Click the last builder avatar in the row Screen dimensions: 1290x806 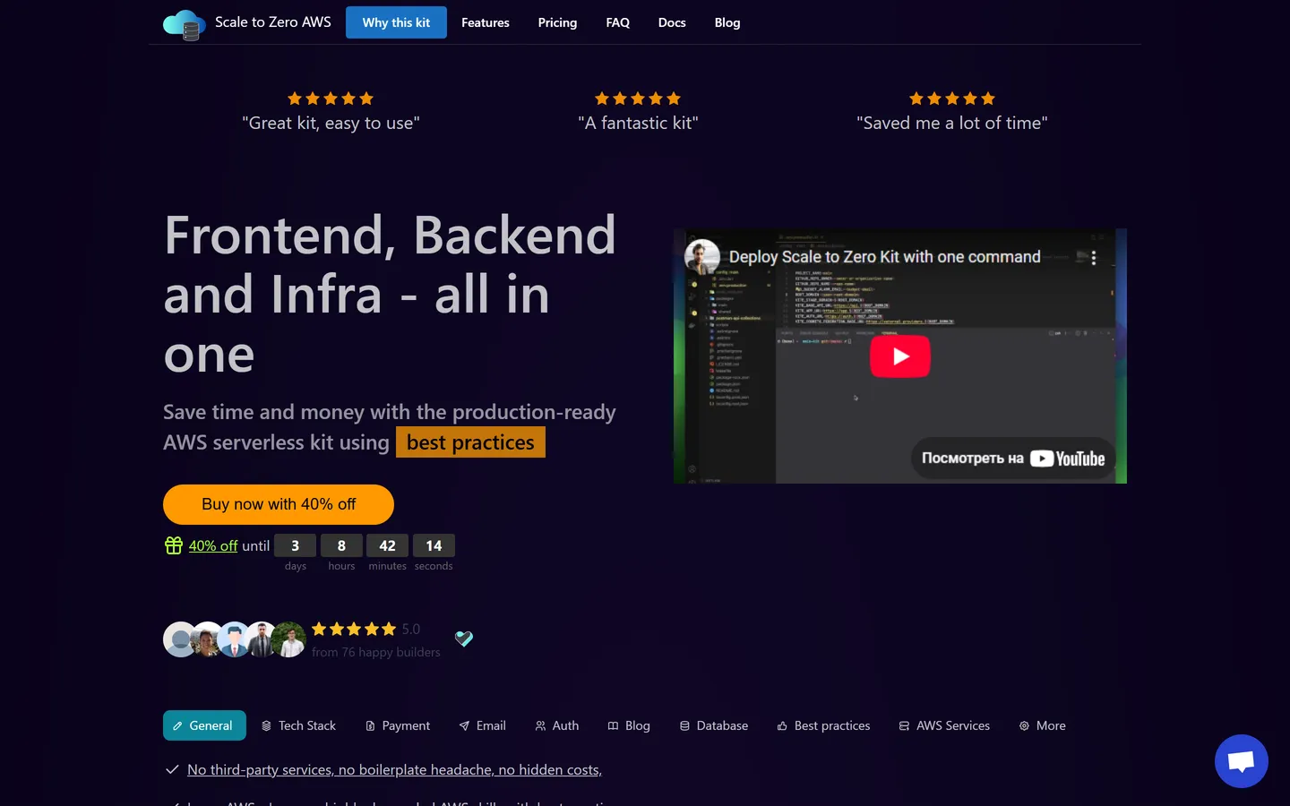coord(289,639)
